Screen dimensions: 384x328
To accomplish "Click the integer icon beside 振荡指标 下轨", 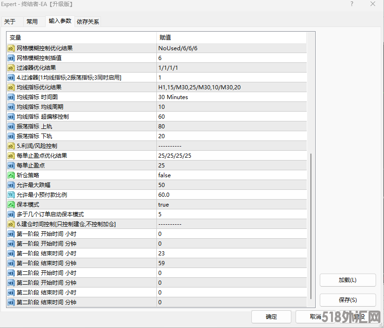I will click(x=11, y=136).
